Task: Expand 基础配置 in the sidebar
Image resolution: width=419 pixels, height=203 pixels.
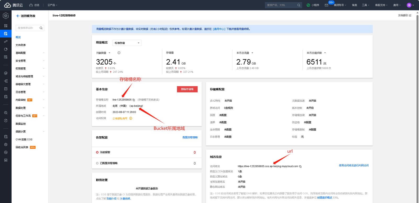Action: pos(30,53)
